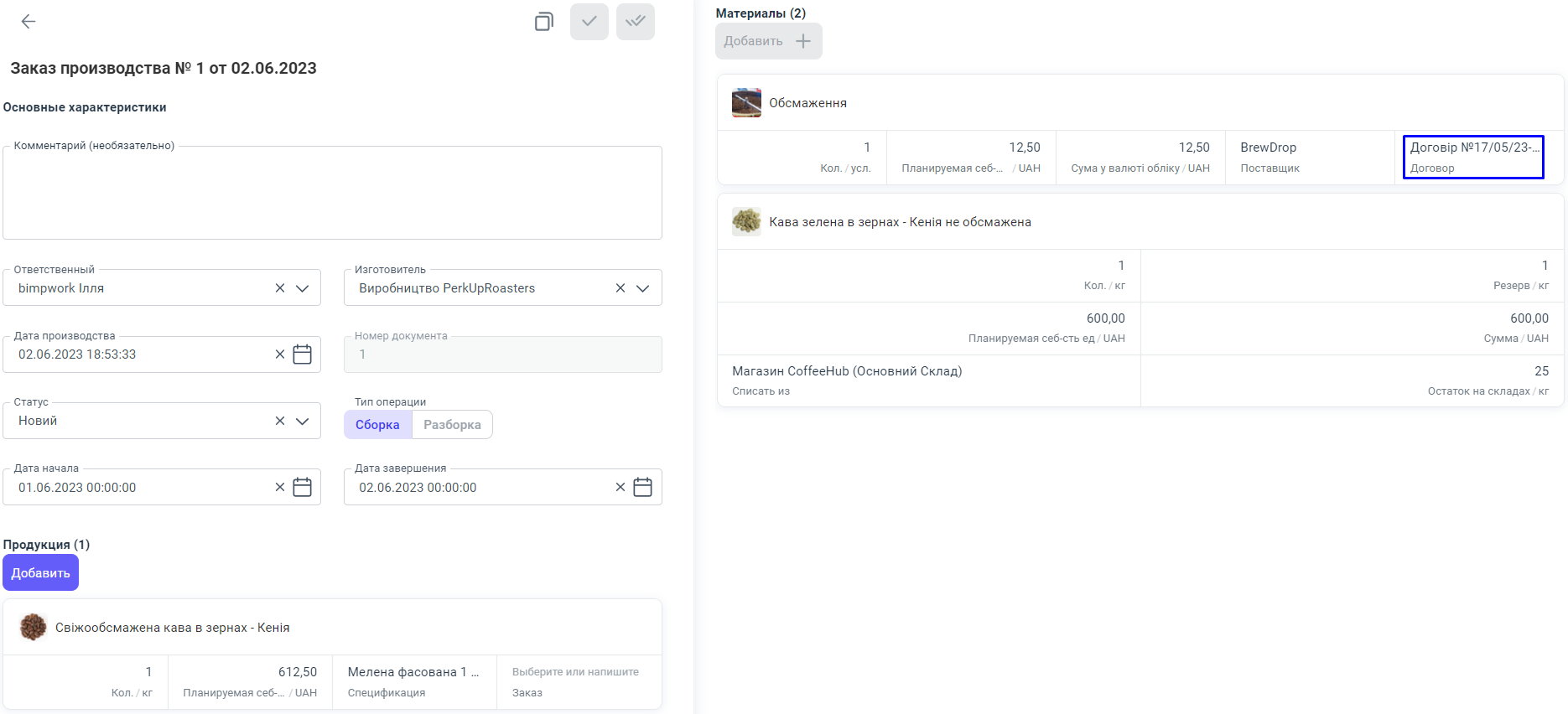Expand the Ответственный dropdown
The height and width of the screenshot is (714, 1568).
click(303, 288)
